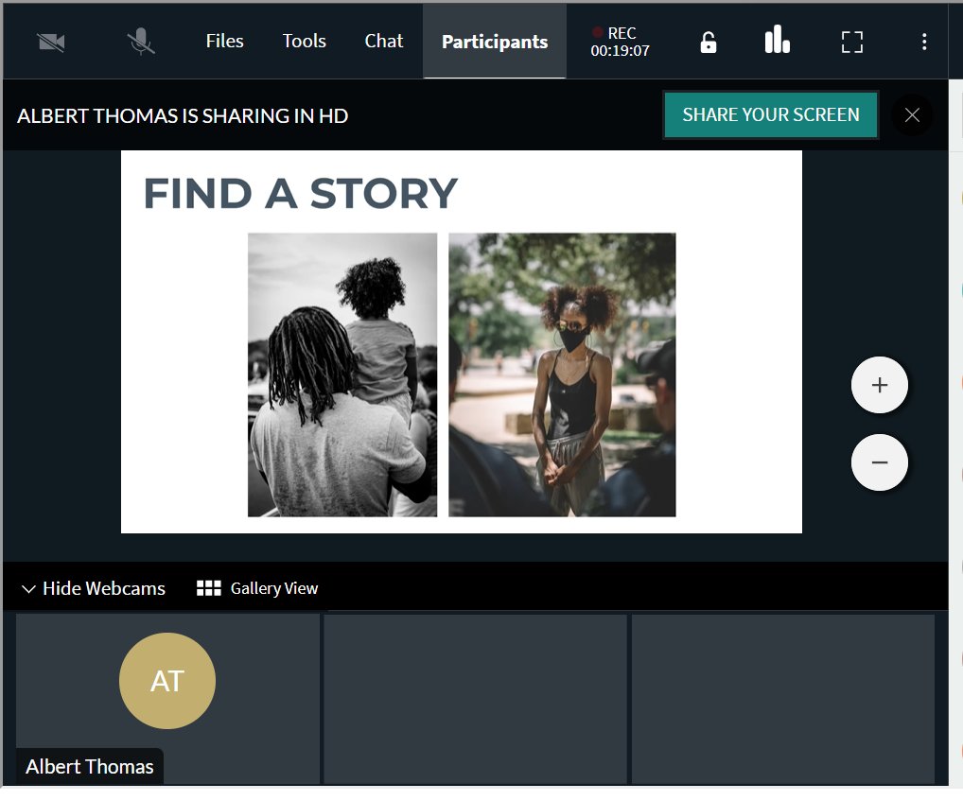
Task: Open the polls bar chart icon
Action: pyautogui.click(x=777, y=40)
